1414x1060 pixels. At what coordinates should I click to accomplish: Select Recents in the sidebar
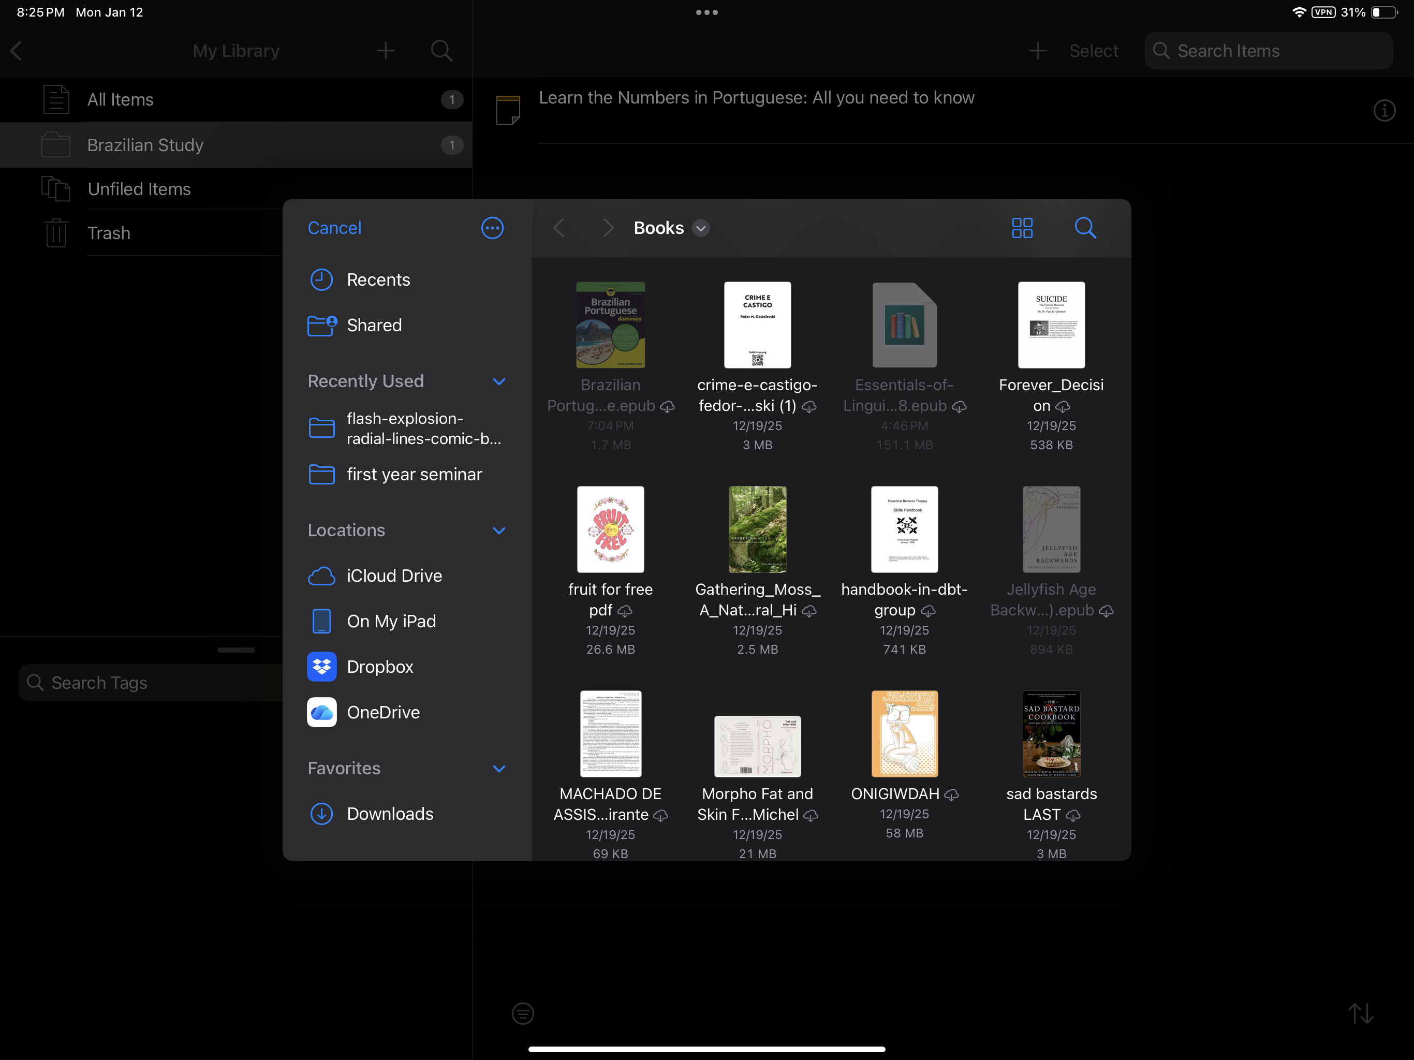click(x=378, y=280)
